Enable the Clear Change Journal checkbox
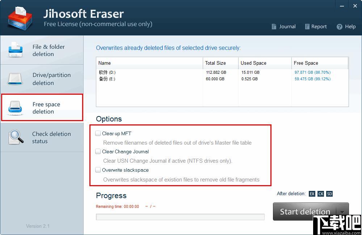The image size is (362, 235). pyautogui.click(x=98, y=151)
